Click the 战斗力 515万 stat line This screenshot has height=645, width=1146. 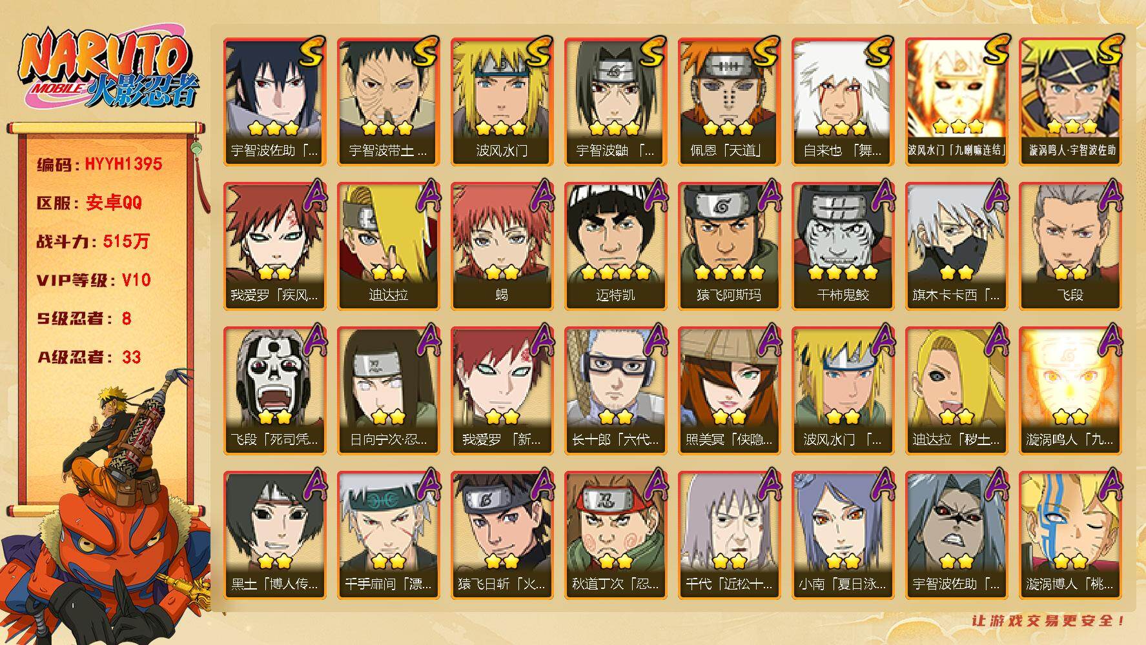click(x=93, y=242)
